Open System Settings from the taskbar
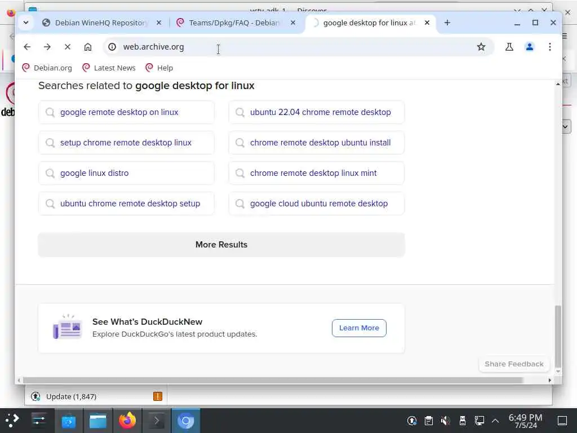 [x=39, y=421]
